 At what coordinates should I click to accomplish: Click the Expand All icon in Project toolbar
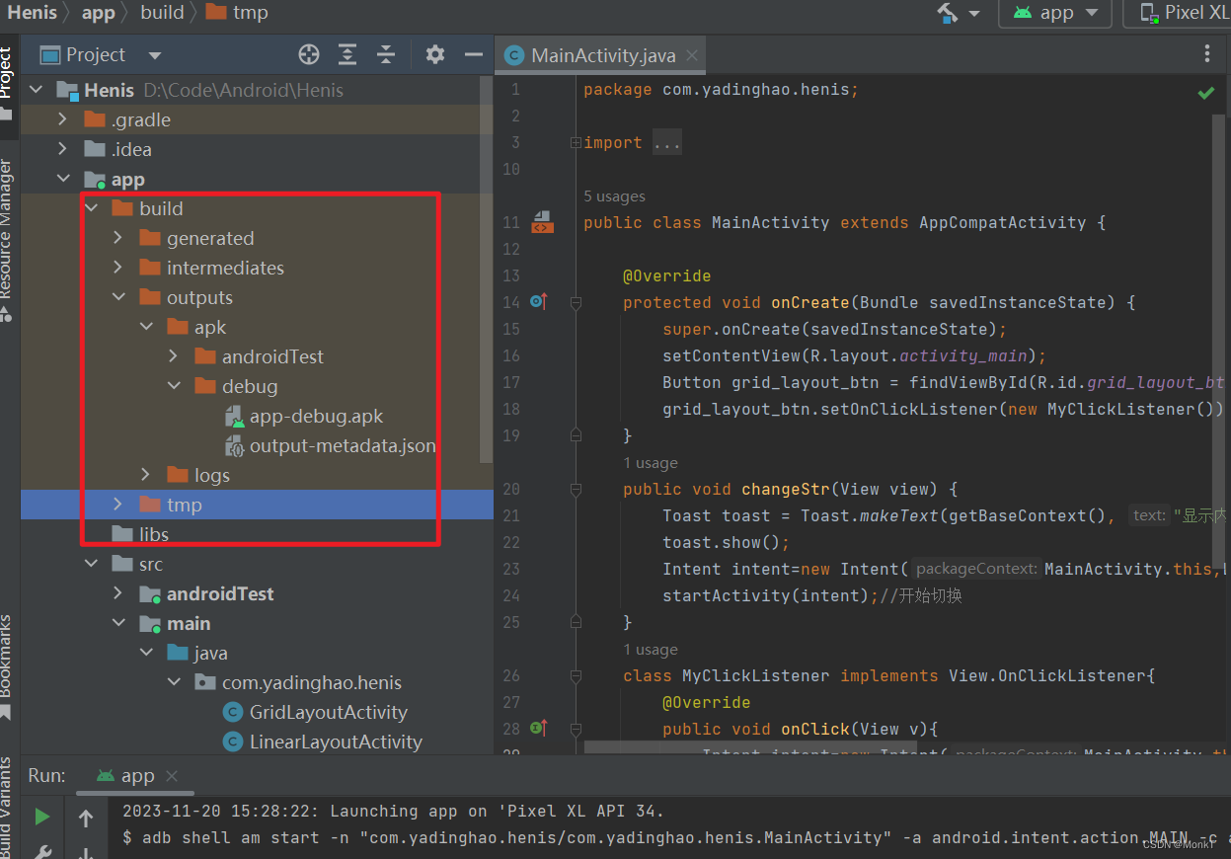pyautogui.click(x=347, y=54)
